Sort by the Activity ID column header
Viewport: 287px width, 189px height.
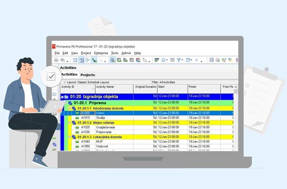click(78, 89)
